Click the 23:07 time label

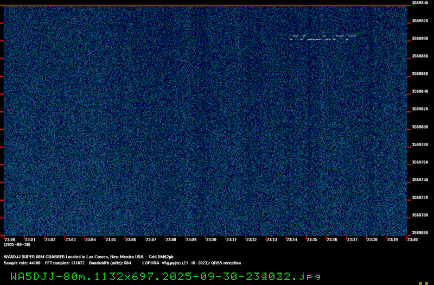(151, 239)
